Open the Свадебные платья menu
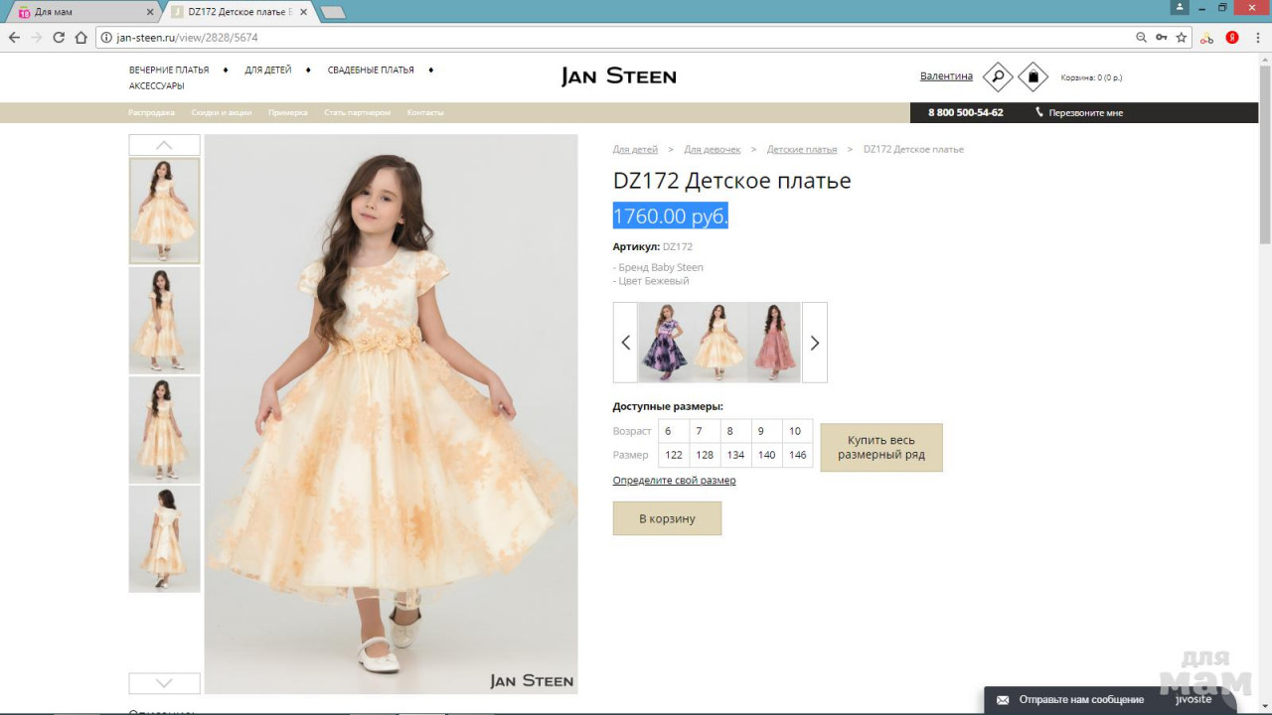 371,71
